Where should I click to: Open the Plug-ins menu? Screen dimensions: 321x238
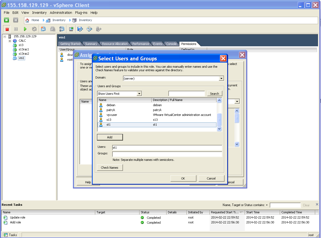[81, 12]
